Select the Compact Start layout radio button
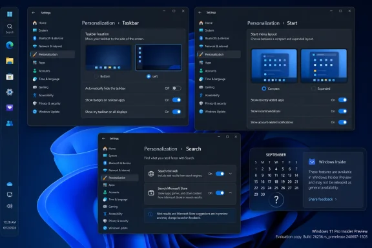The height and width of the screenshot is (248, 372). click(263, 88)
